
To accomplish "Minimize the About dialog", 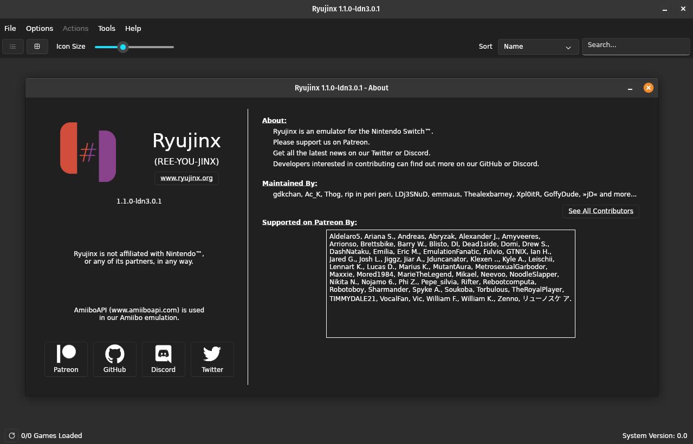I will coord(630,88).
